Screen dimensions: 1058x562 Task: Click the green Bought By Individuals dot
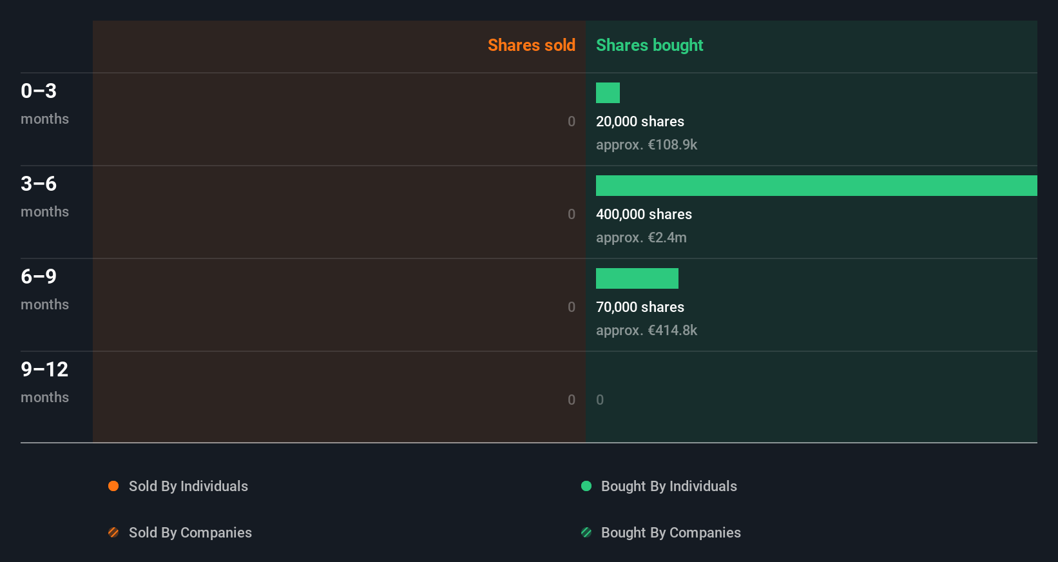click(586, 486)
